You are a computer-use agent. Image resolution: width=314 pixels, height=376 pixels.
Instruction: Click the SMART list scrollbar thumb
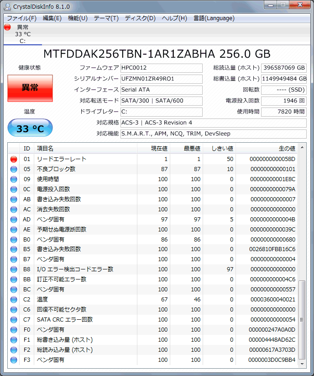pos(302,320)
